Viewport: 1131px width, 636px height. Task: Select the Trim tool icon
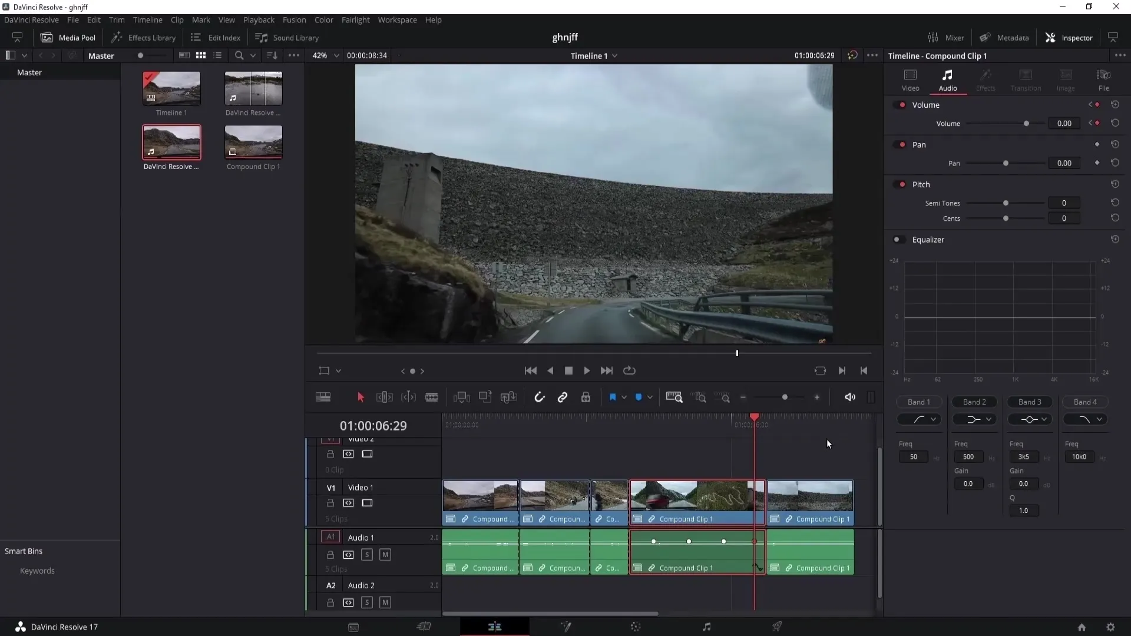click(x=385, y=397)
